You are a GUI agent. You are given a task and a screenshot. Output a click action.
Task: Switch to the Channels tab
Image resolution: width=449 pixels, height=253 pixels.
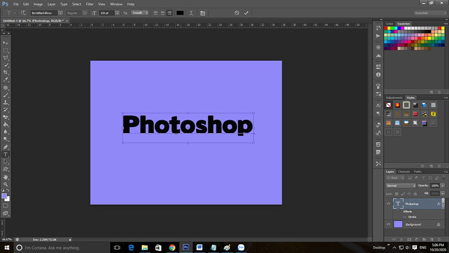click(x=404, y=172)
